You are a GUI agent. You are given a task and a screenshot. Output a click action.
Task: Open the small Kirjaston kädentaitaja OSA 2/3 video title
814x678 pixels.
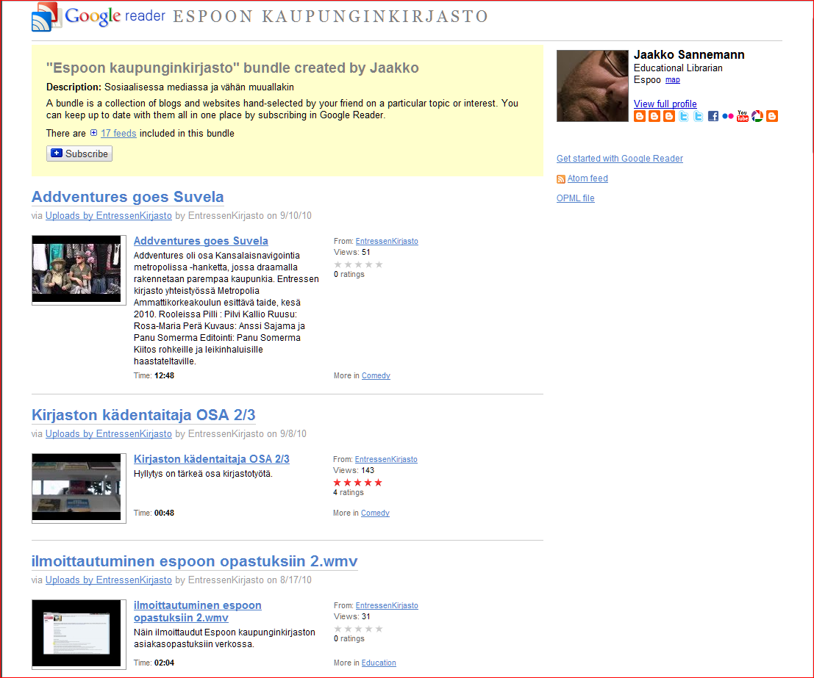coord(212,459)
